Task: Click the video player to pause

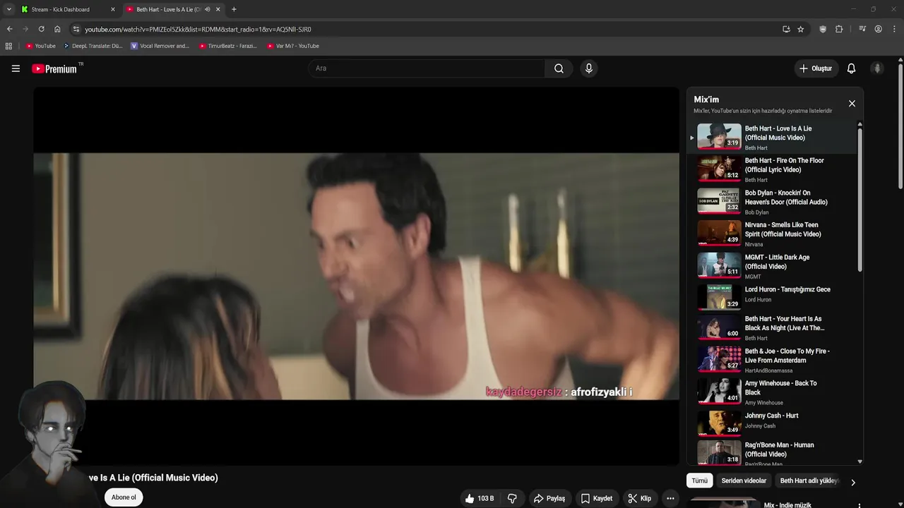Action: tap(356, 276)
